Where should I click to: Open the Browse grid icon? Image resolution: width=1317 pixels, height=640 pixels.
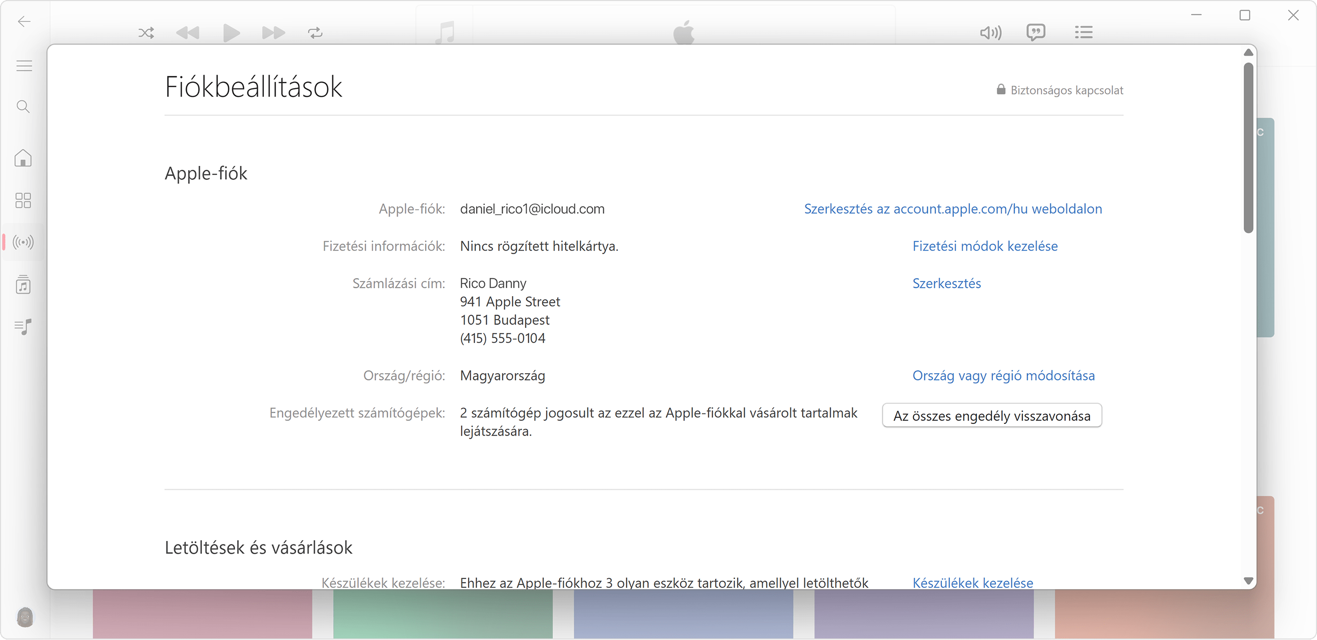23,200
